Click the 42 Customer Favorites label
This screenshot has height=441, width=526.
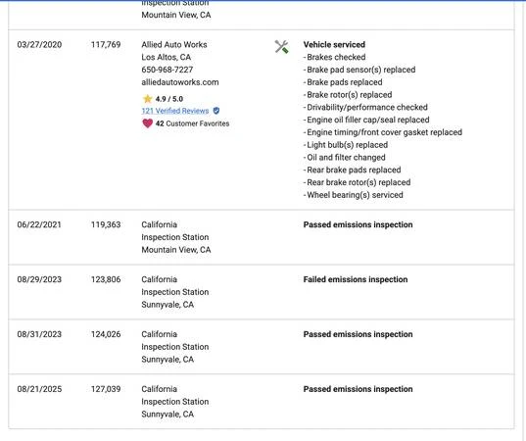coord(192,123)
